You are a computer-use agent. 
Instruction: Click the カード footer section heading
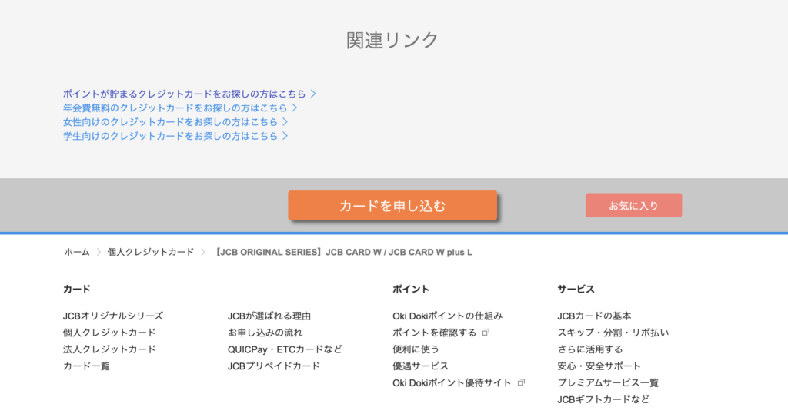click(77, 289)
